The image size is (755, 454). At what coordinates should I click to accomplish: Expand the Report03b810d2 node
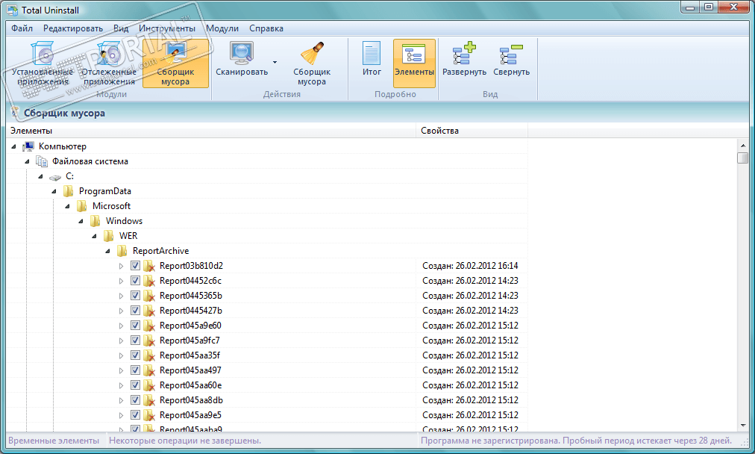click(x=122, y=266)
